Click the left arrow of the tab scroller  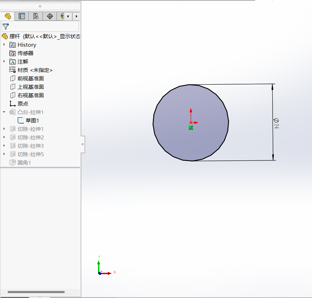pos(68,16)
